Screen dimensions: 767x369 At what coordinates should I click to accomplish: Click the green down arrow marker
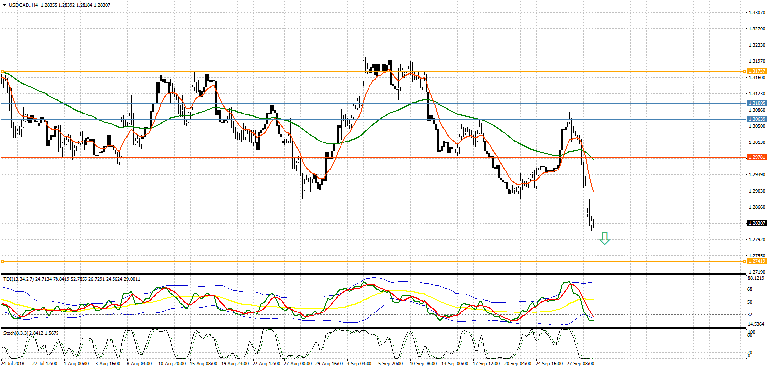pos(605,239)
